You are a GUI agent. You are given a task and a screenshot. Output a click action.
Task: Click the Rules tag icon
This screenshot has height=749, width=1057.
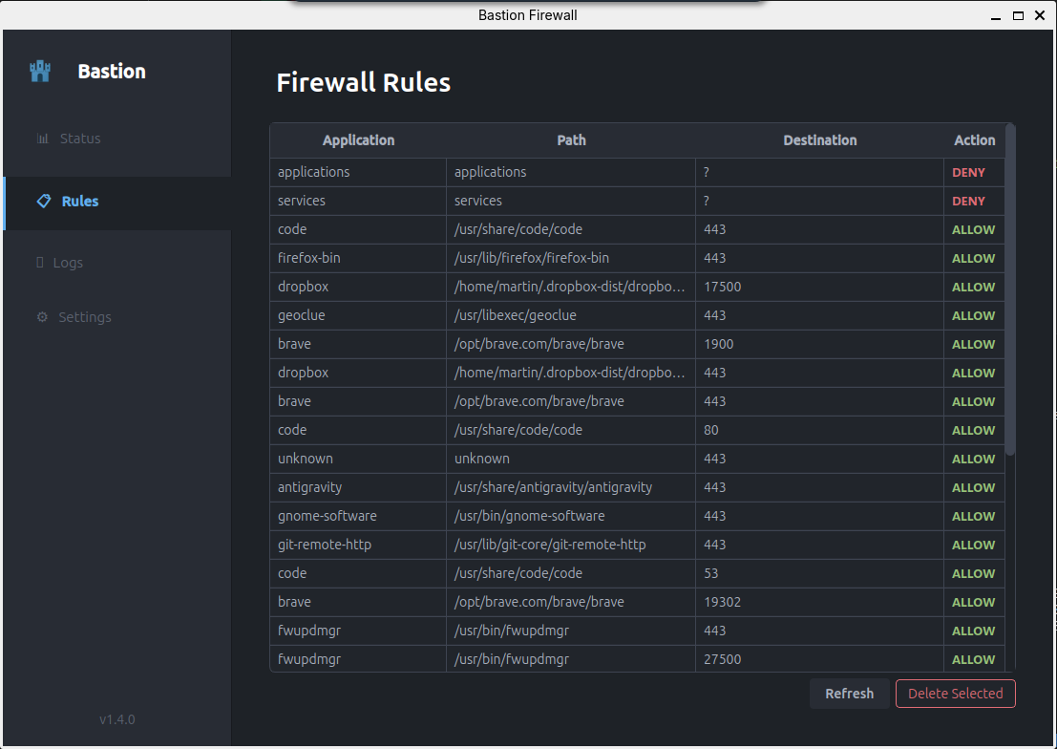click(x=43, y=202)
